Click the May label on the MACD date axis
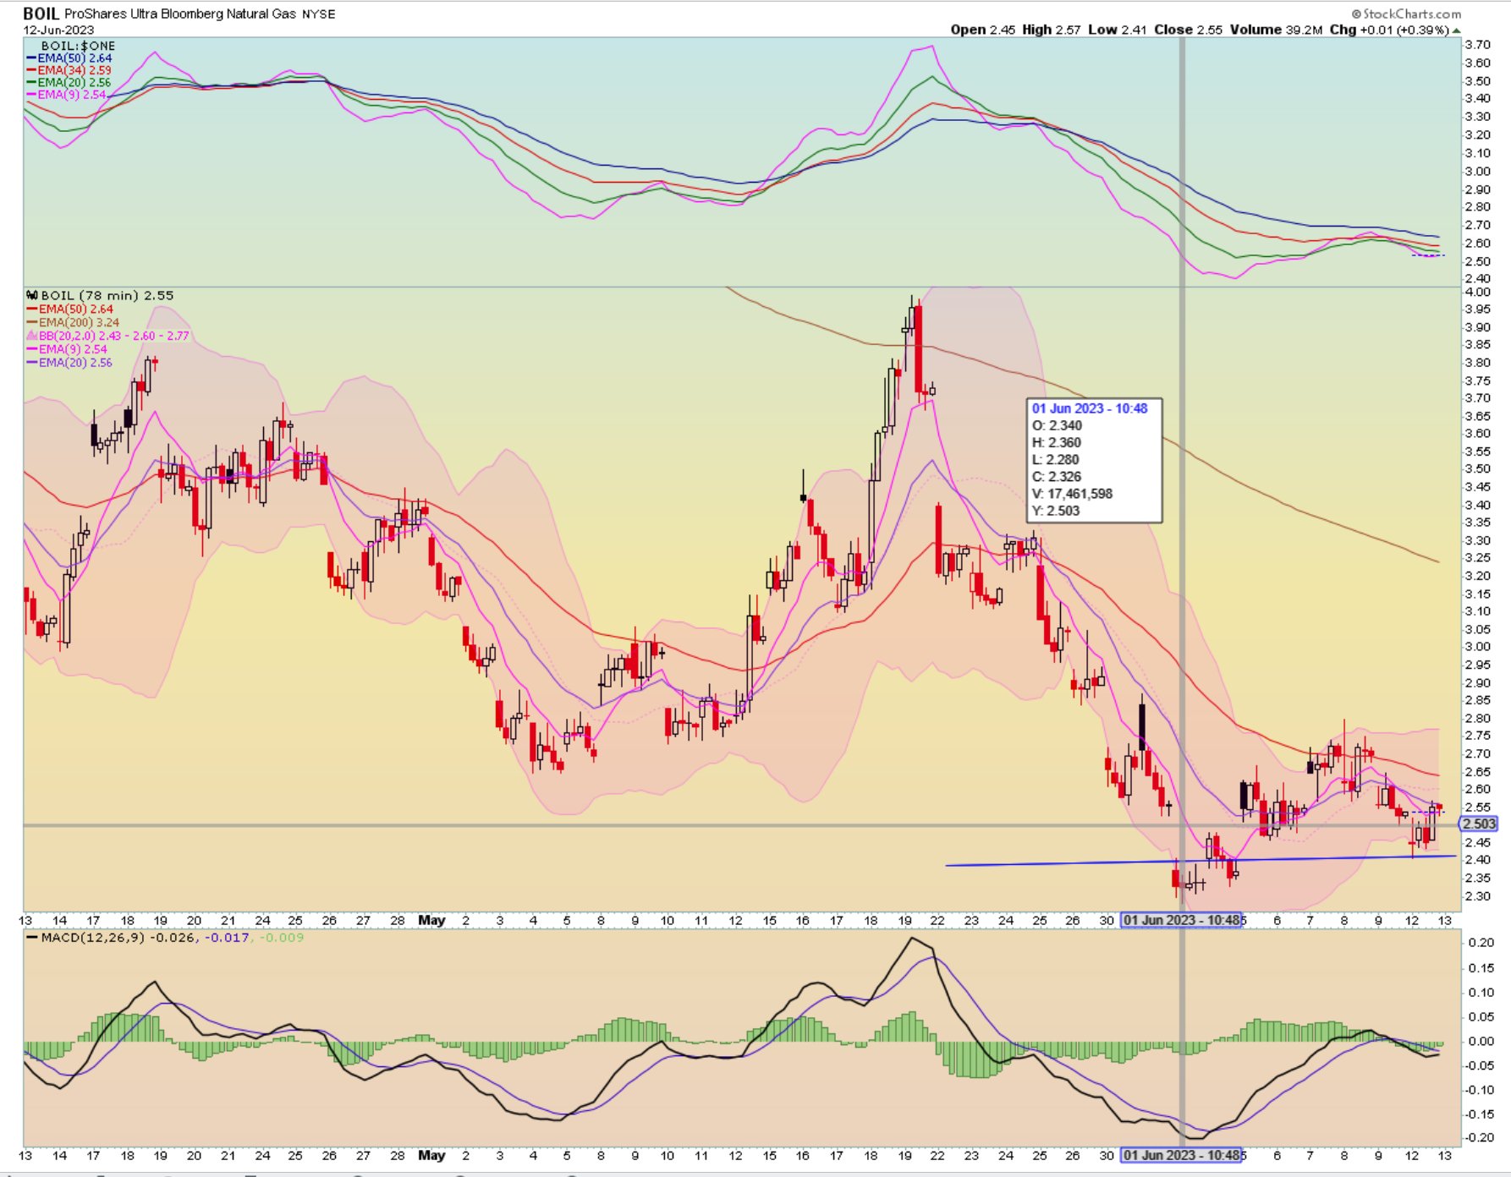This screenshot has width=1511, height=1177. click(431, 1155)
